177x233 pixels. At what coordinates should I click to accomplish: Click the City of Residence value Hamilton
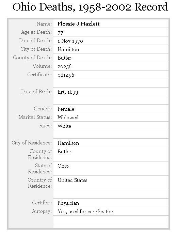point(68,143)
